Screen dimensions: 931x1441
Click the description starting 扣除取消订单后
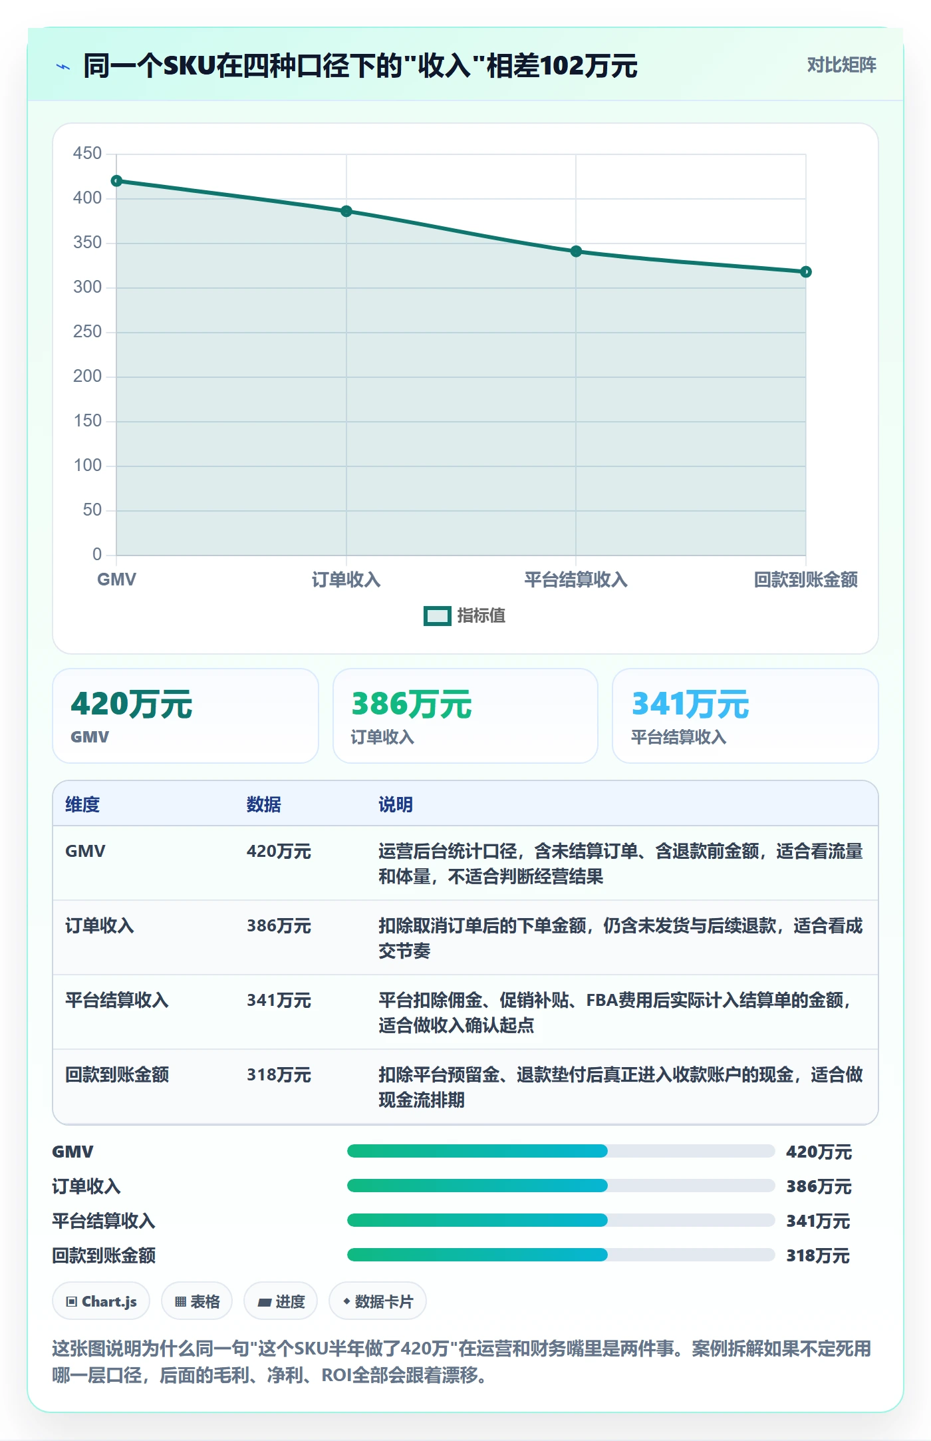point(620,938)
